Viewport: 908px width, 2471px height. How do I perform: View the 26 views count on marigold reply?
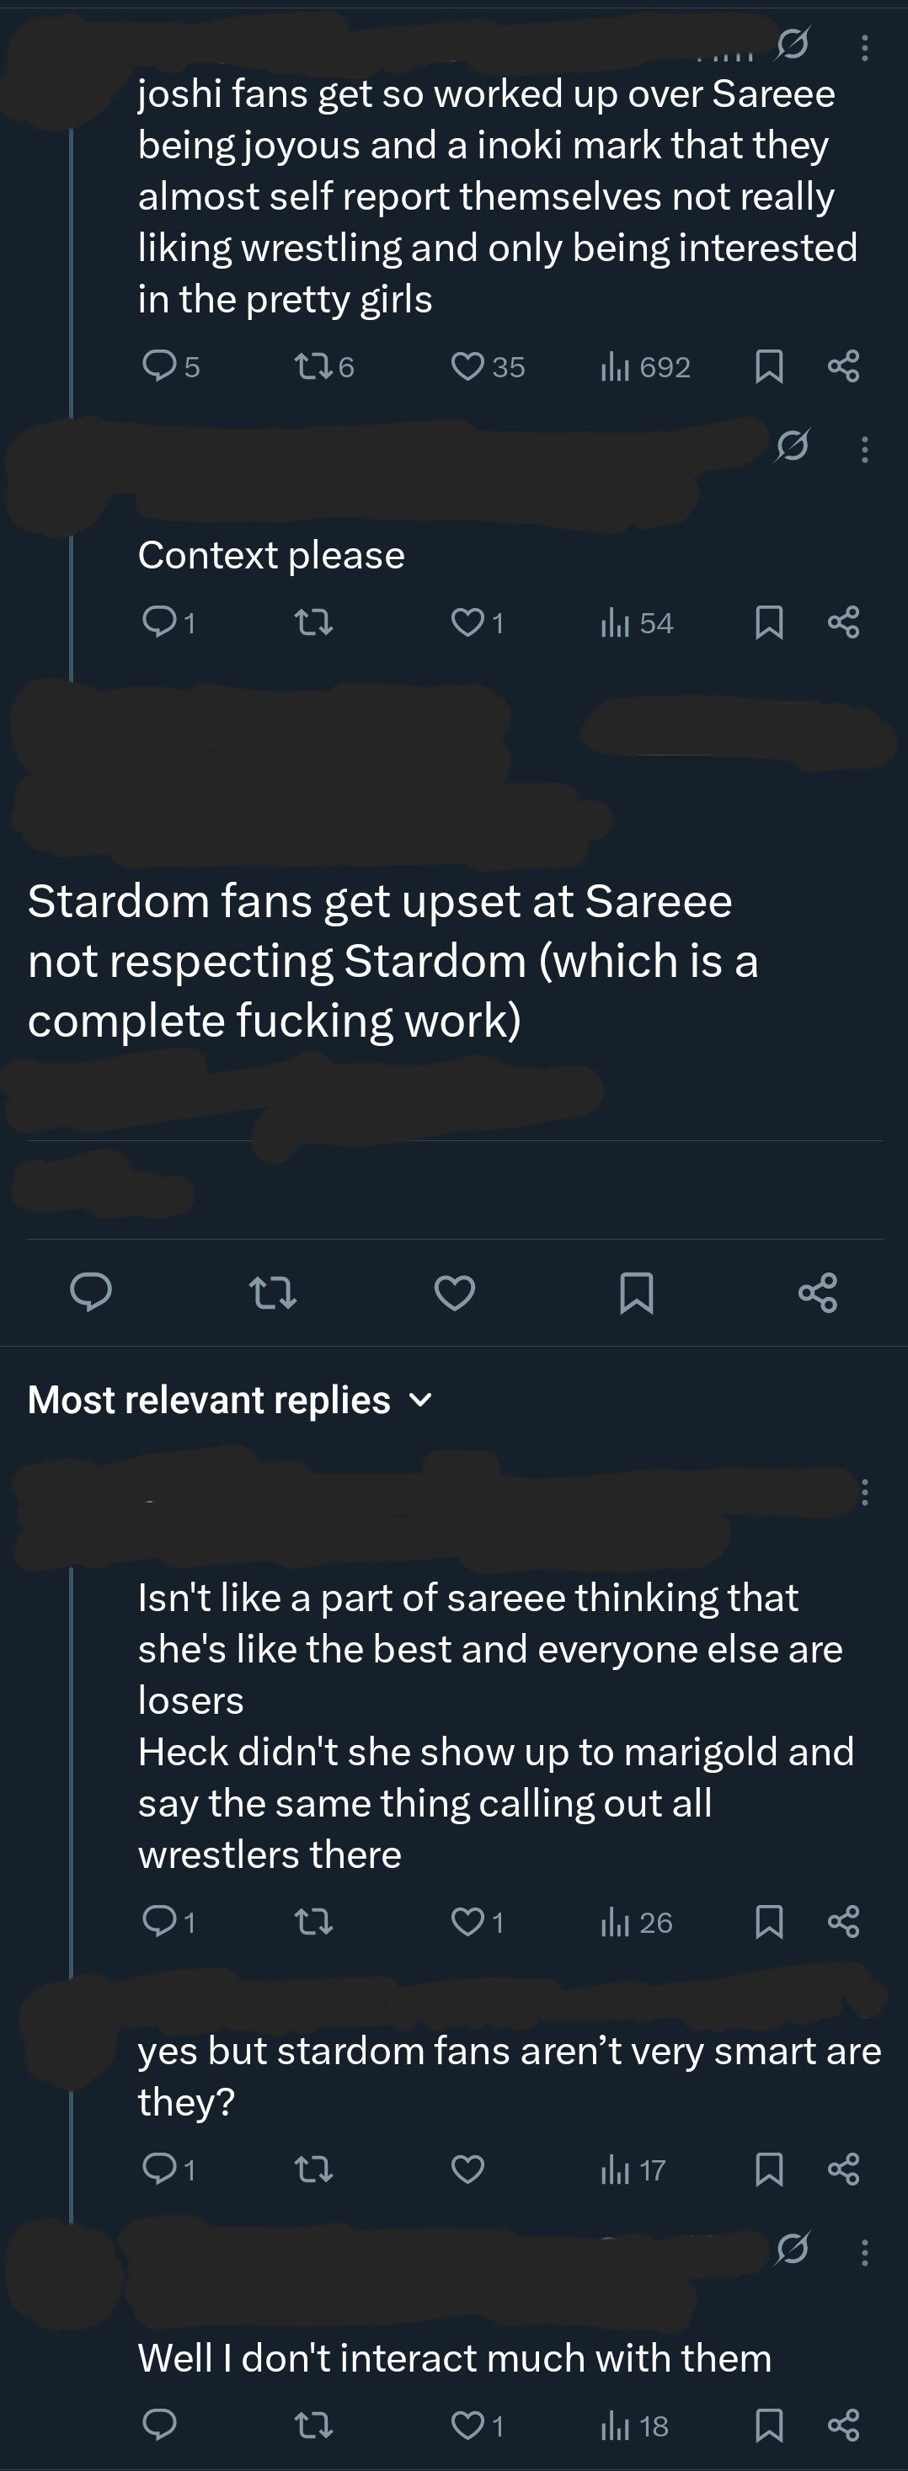638,1923
